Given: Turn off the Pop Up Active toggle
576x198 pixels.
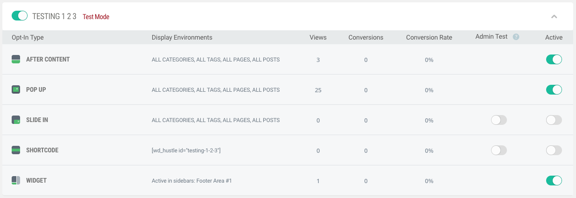Looking at the screenshot, I should pos(554,89).
